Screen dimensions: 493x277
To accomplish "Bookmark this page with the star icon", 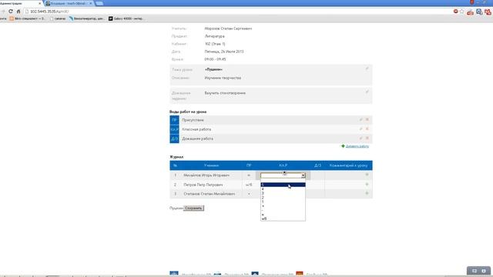I will (462, 12).
